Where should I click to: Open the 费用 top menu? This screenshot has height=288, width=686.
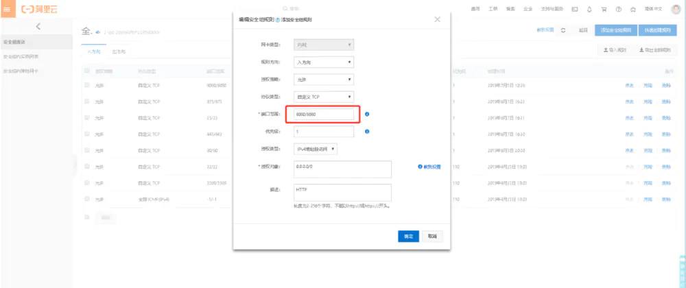click(x=475, y=9)
